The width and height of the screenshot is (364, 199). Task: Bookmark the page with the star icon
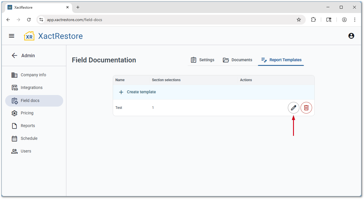[x=299, y=20]
